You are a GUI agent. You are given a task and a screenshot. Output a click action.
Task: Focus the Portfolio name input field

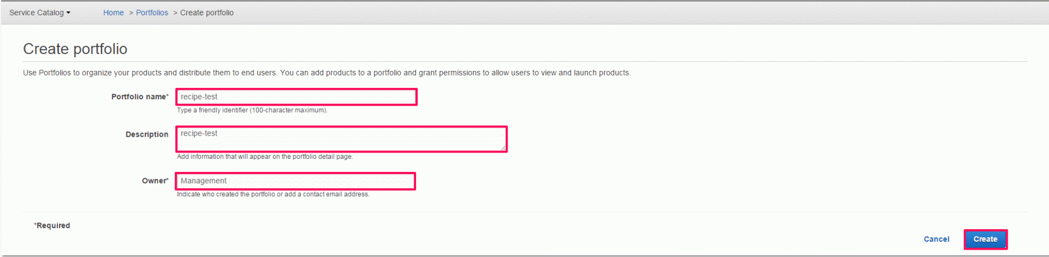click(x=296, y=97)
